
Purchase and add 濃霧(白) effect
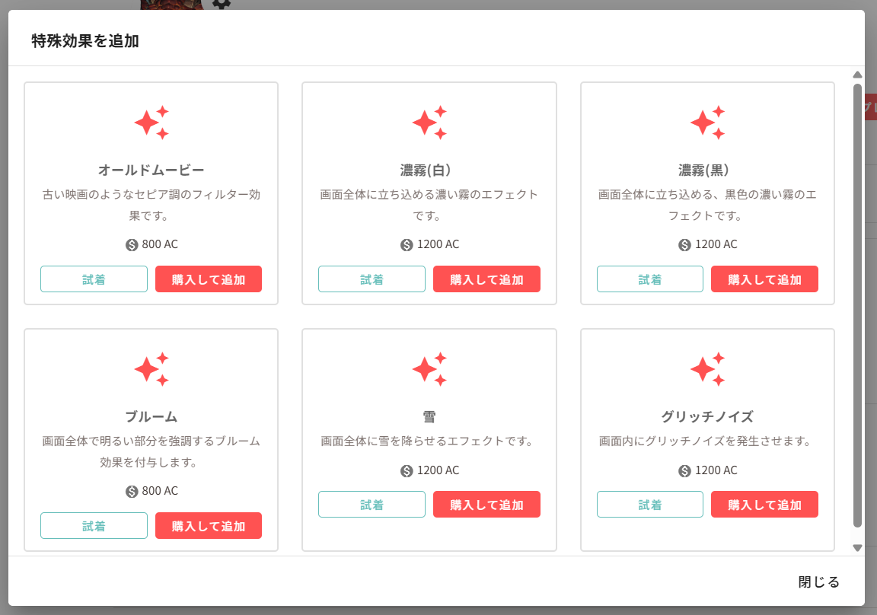click(x=486, y=279)
